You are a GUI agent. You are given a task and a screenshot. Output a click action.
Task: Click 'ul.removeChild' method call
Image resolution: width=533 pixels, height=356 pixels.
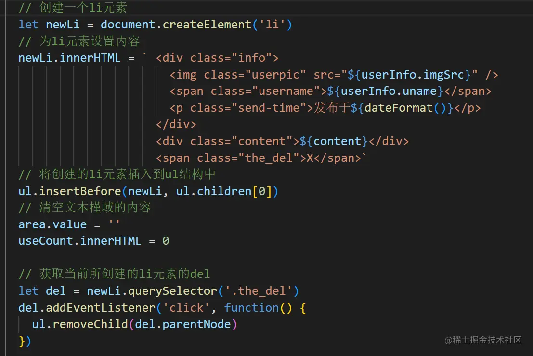coord(80,324)
